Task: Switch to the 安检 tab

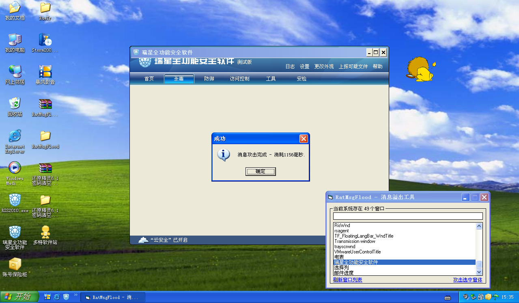Action: (301, 79)
